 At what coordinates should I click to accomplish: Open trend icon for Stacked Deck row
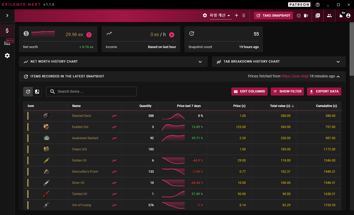[x=114, y=116]
